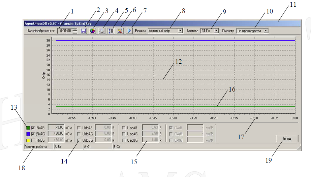This screenshot has height=177, width=311.
Task: Open the Діаметр dropdown arrow
Action: pos(266,31)
